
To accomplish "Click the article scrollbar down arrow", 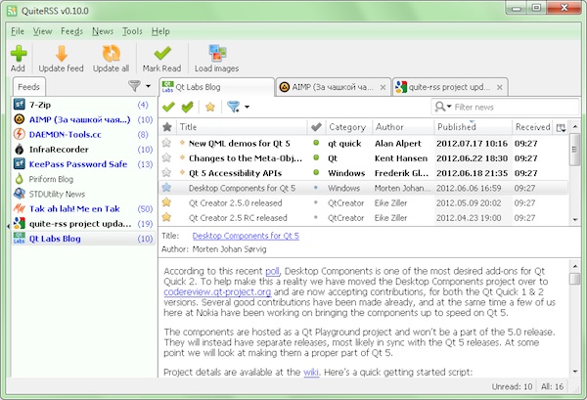I will tap(575, 372).
